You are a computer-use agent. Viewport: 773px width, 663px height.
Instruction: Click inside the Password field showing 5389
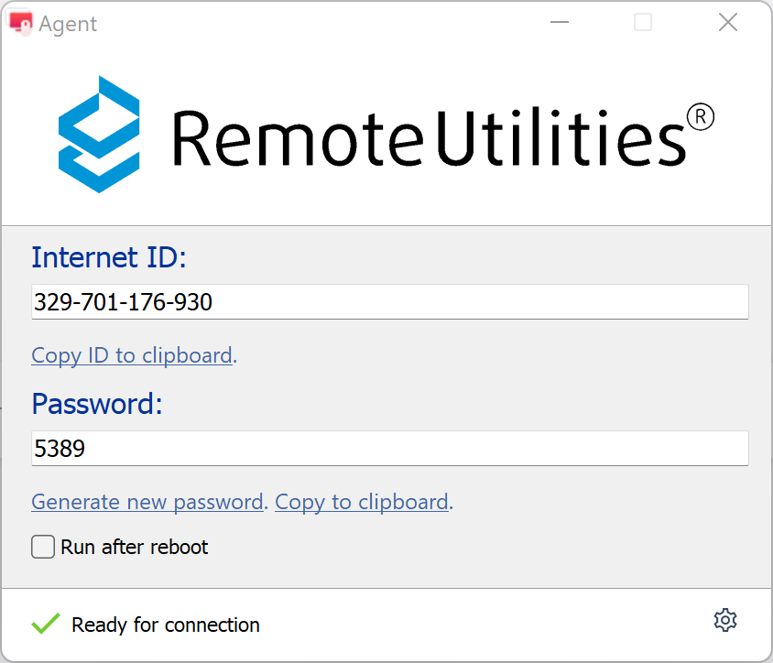(x=389, y=448)
